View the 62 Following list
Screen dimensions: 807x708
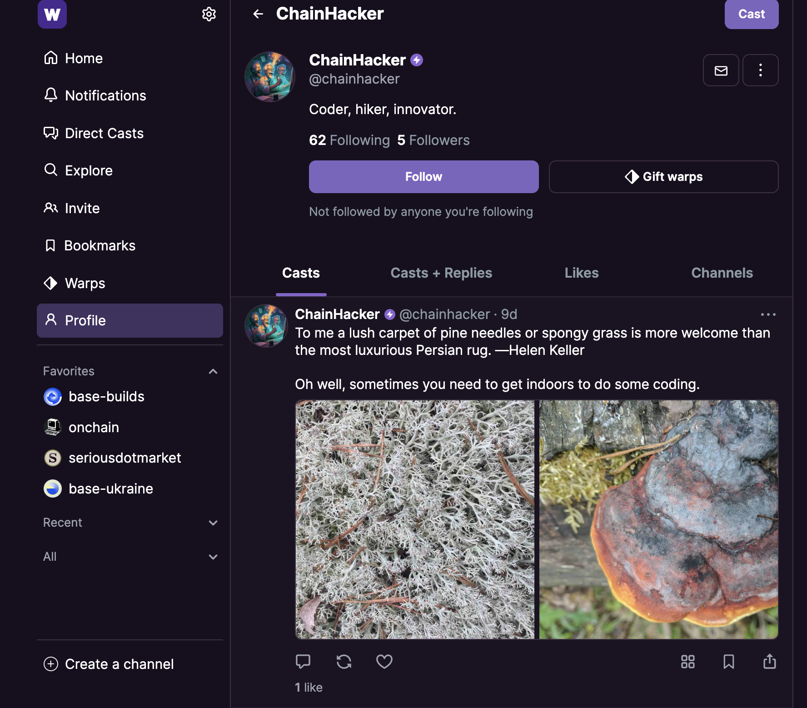pyautogui.click(x=349, y=140)
